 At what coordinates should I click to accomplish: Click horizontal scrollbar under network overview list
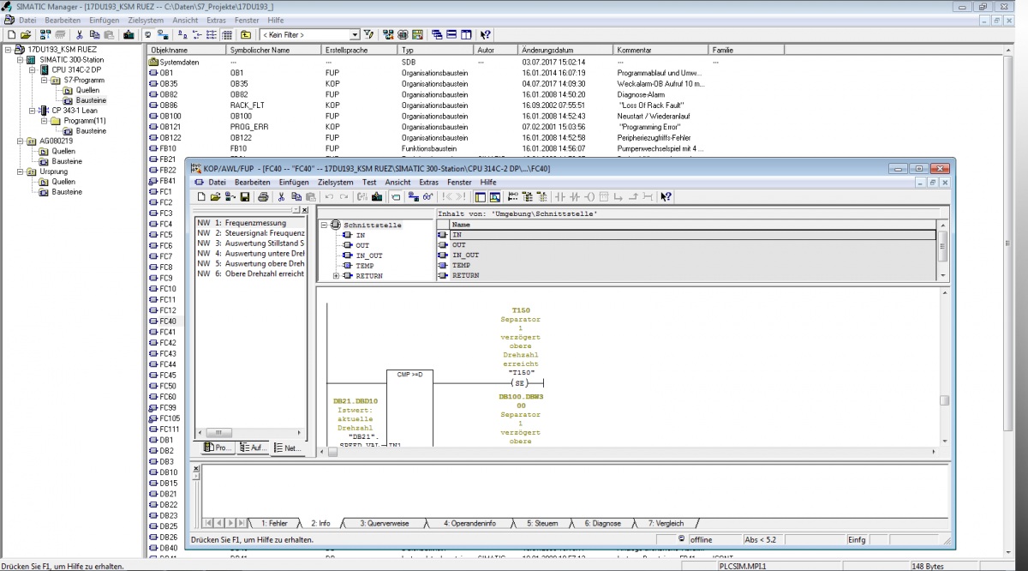click(251, 432)
